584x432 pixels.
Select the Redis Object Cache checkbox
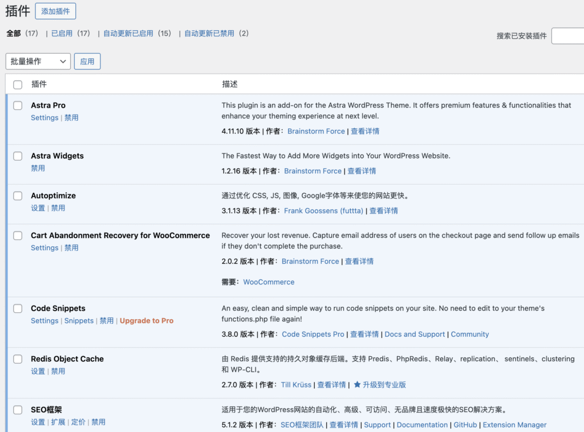tap(18, 359)
